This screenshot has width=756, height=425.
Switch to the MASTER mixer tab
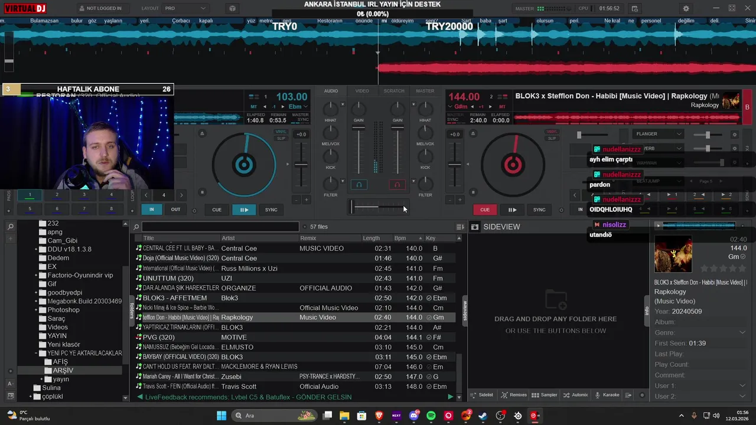(425, 91)
